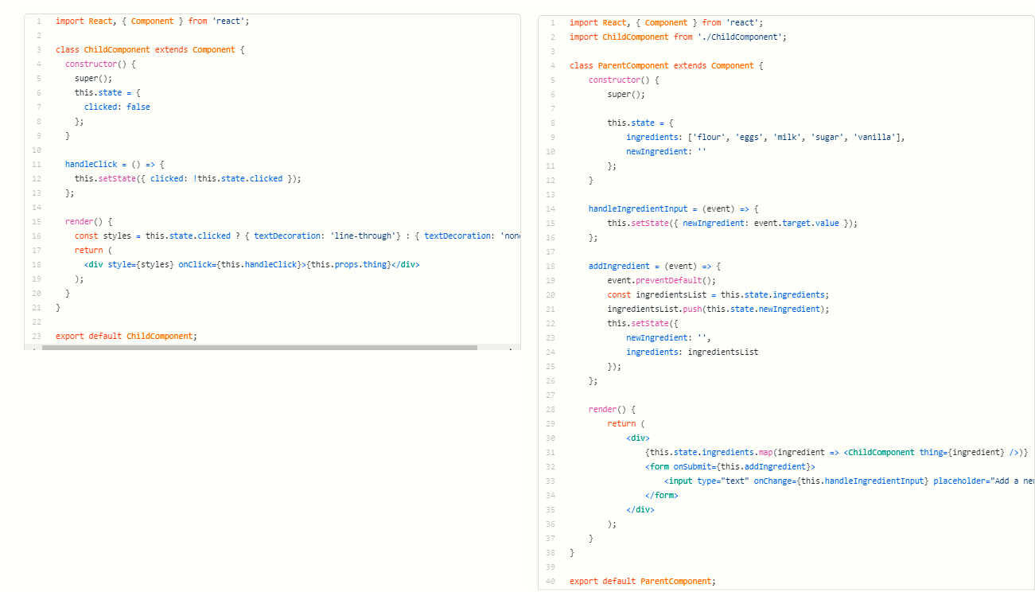Click the 'class ChildComponent extends Component' line
Viewport: 1035px width, 592px height.
tap(150, 49)
